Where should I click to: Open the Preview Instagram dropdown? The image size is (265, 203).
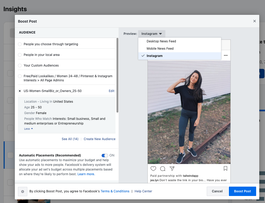pos(152,34)
